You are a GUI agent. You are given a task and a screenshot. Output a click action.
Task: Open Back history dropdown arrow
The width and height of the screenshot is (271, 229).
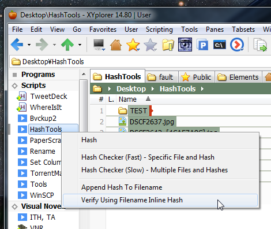tap(29, 45)
